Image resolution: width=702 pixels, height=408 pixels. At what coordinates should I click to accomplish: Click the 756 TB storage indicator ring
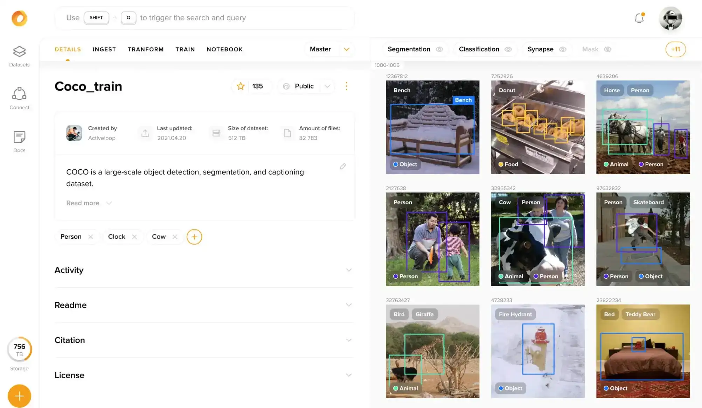[20, 349]
